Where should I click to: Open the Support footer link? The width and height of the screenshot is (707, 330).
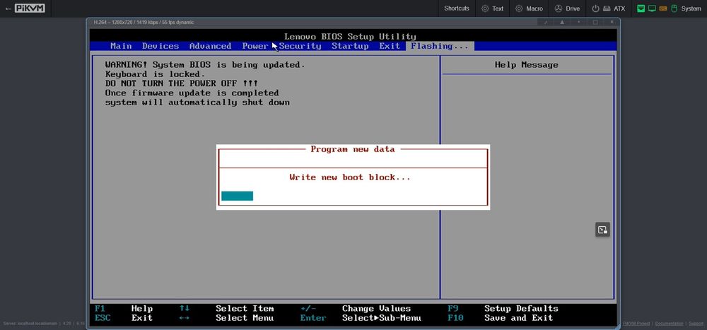pos(696,323)
